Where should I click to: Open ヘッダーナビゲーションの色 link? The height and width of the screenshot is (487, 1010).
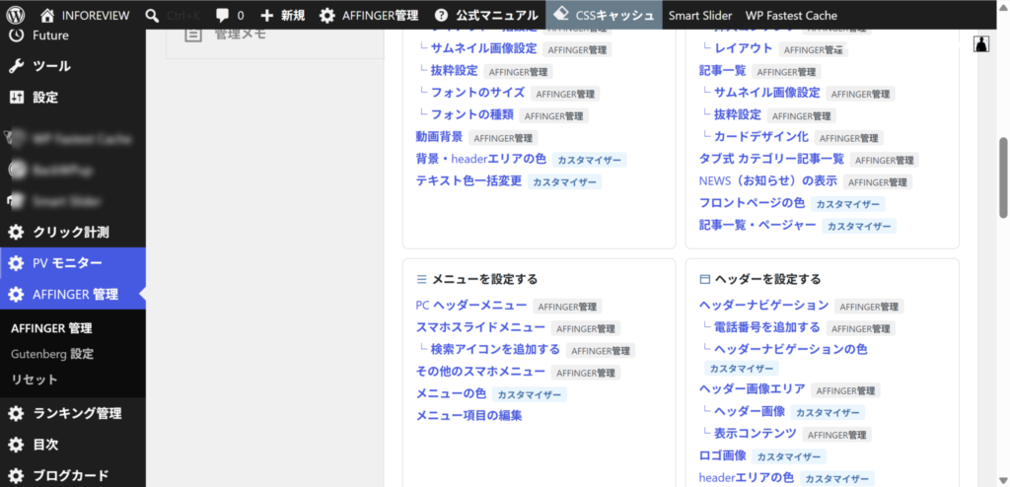point(791,349)
